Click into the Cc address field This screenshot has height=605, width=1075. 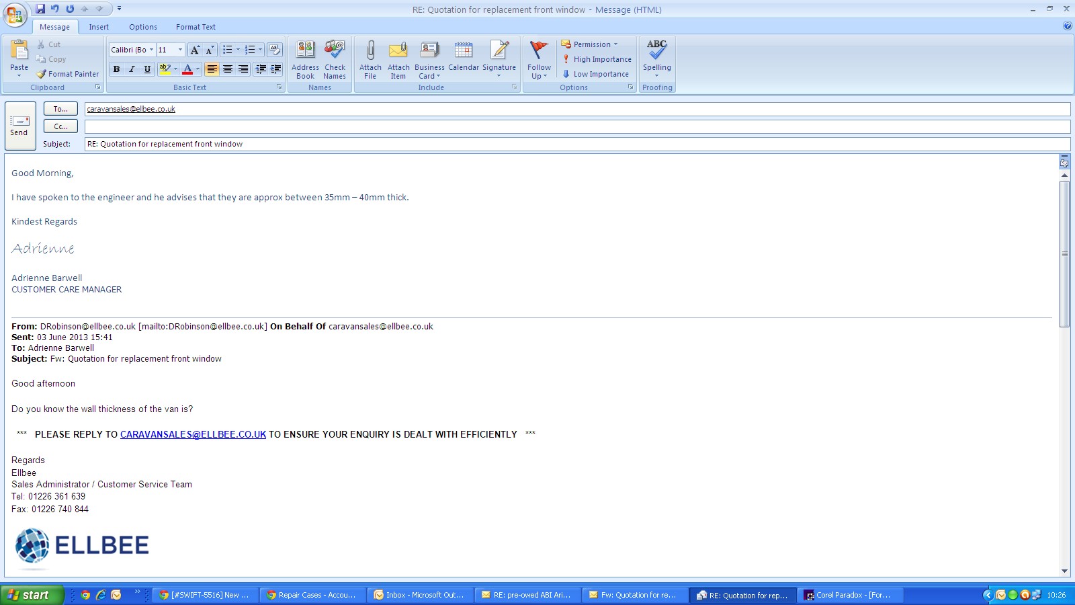pyautogui.click(x=576, y=126)
